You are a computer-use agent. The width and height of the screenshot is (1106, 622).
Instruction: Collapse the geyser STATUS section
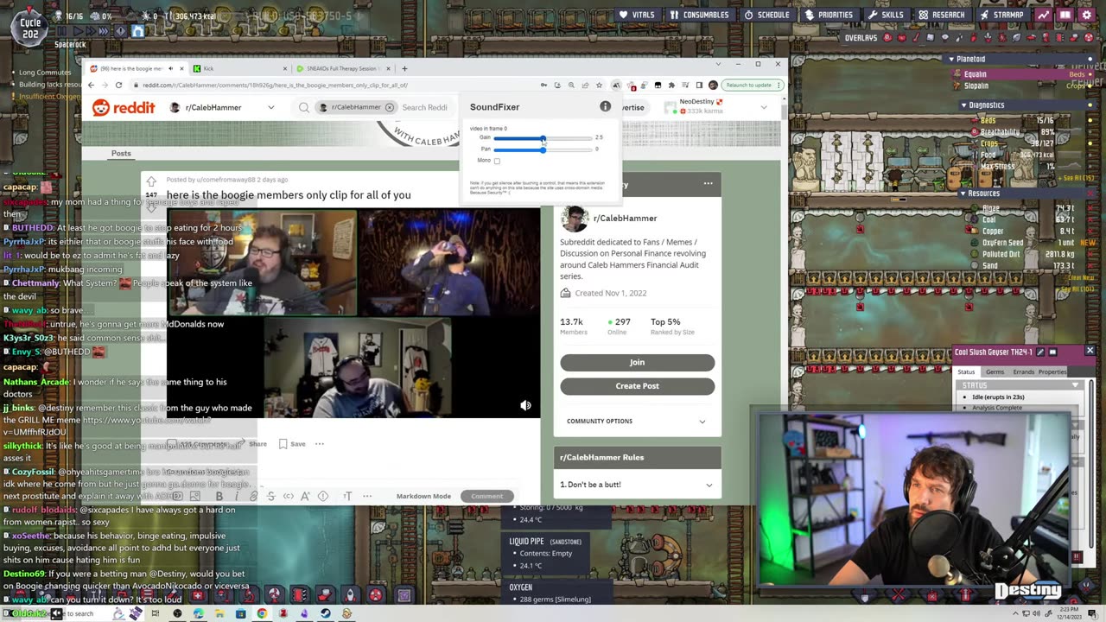point(1075,385)
